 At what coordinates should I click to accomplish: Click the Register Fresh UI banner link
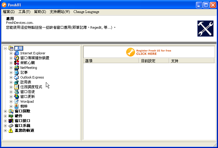(x=149, y=52)
